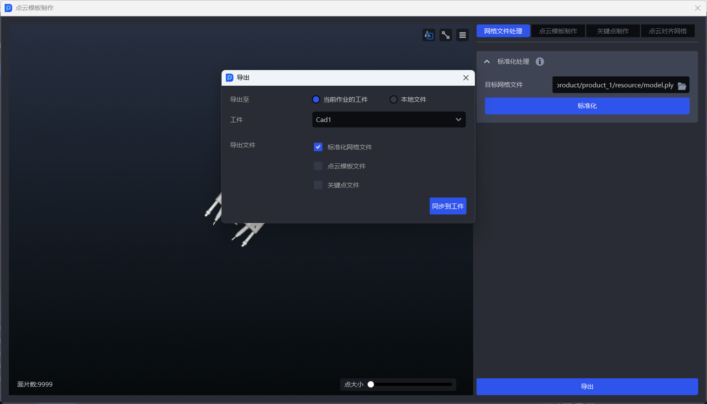
Task: Click the view orientation icon in viewport toolbar
Action: point(429,35)
